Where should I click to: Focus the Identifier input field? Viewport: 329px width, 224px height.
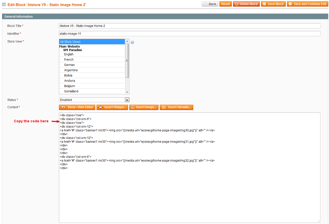189,33
